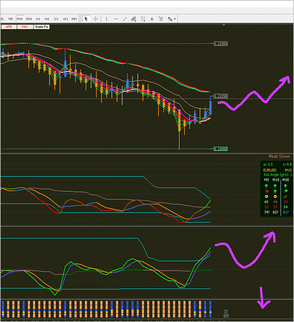
Task: Click the chart shift triangle marker
Action: [224, 25]
